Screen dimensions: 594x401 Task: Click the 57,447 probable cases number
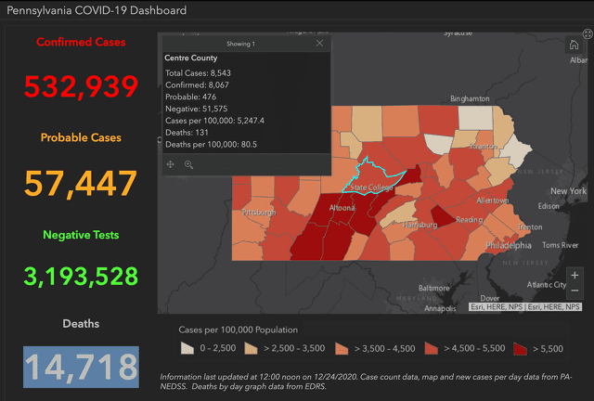(x=81, y=183)
